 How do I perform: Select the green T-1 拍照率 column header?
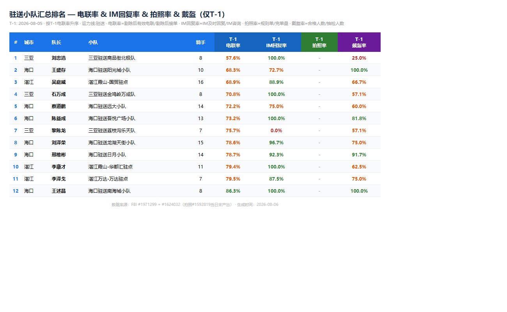(319, 42)
